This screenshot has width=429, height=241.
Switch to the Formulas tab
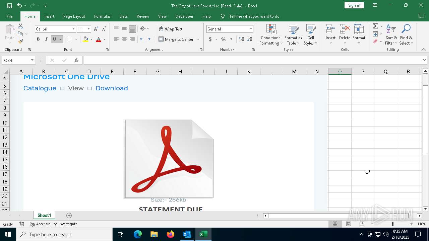click(102, 16)
